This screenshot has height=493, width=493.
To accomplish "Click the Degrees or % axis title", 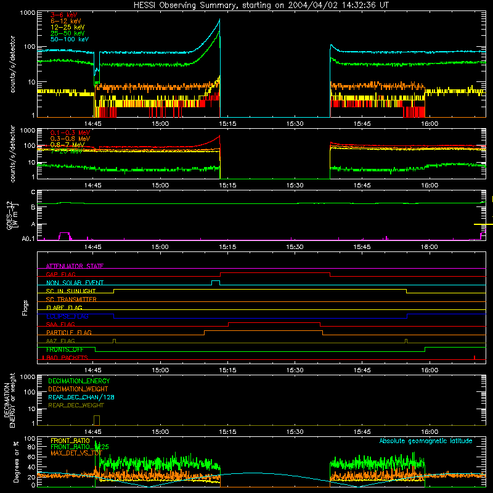I will tap(16, 462).
